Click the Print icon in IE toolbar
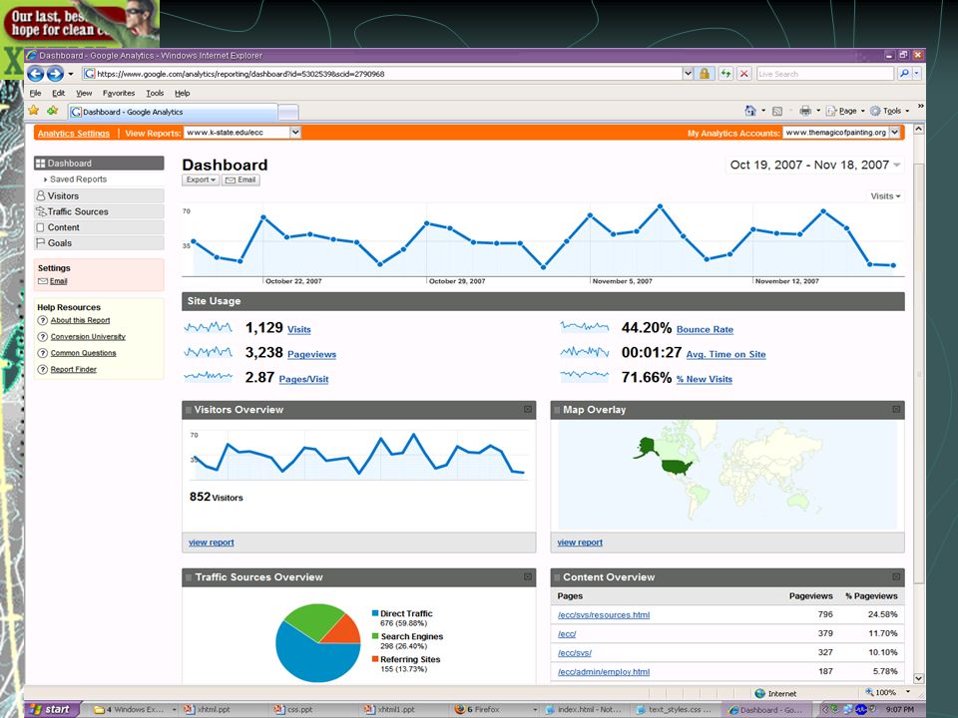The width and height of the screenshot is (958, 718). click(805, 111)
